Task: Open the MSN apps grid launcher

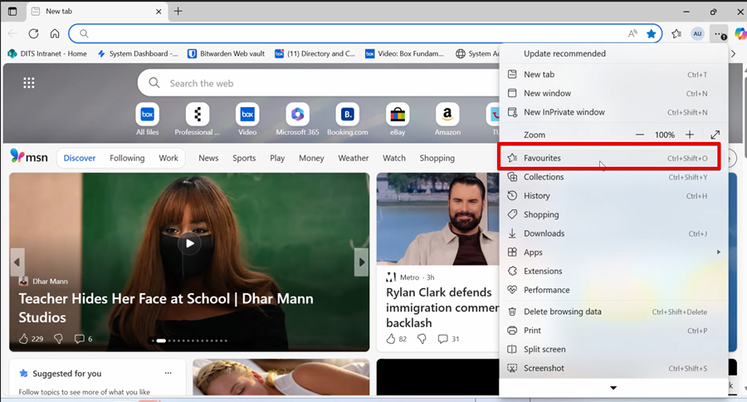Action: (29, 83)
